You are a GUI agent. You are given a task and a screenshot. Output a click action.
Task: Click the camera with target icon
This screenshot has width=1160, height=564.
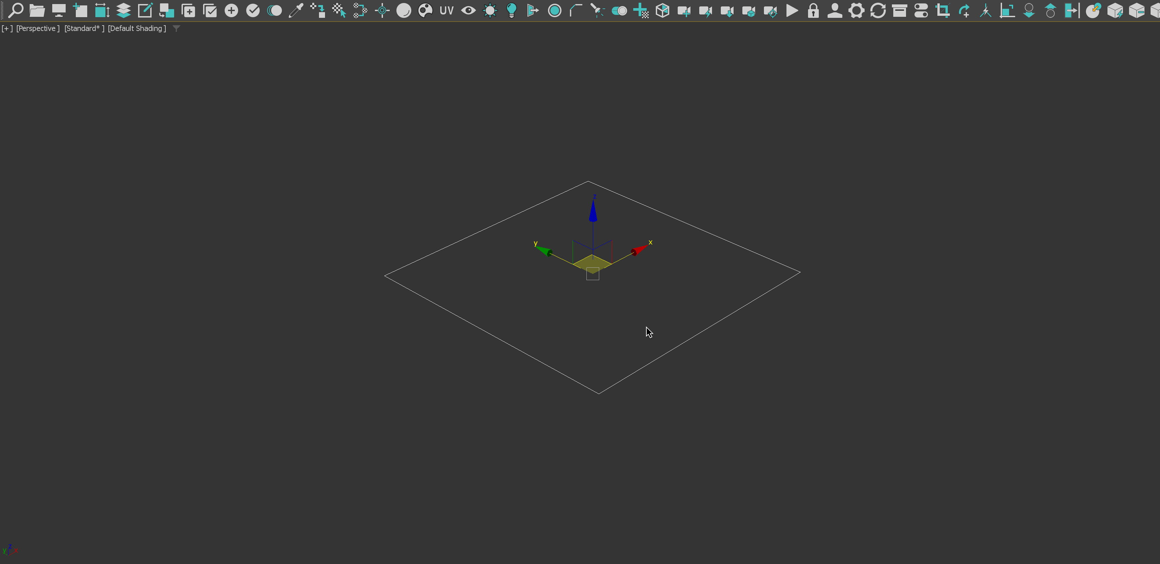pos(771,11)
